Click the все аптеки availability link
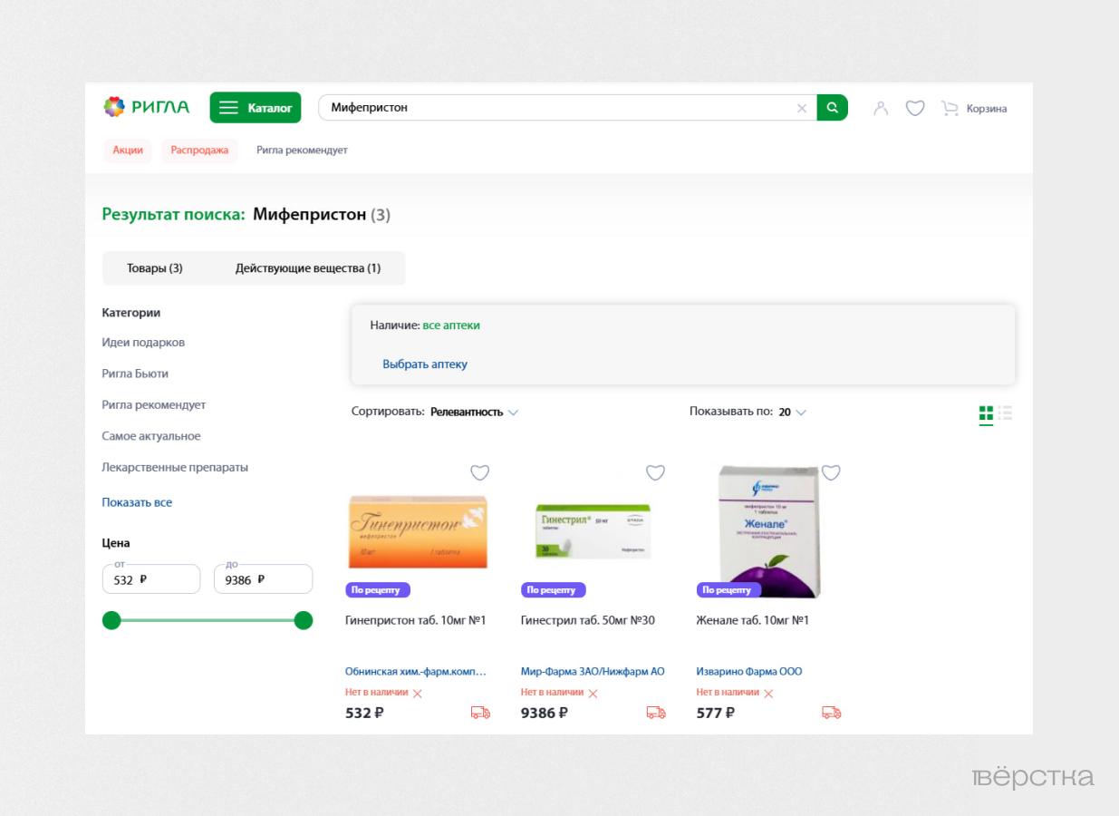This screenshot has height=816, width=1119. tap(451, 325)
